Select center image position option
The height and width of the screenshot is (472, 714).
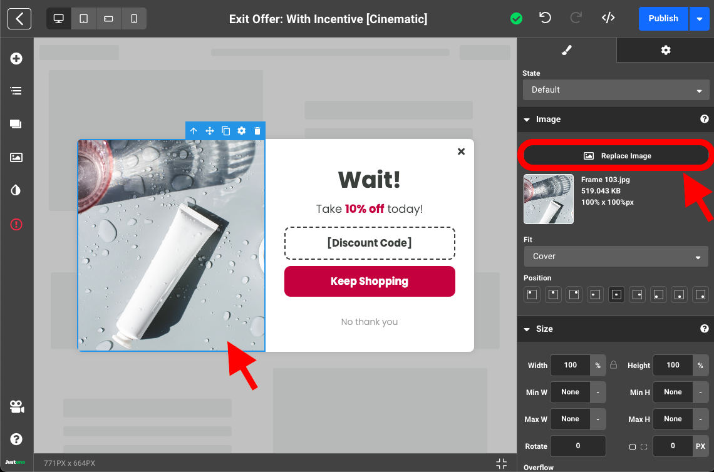[616, 294]
